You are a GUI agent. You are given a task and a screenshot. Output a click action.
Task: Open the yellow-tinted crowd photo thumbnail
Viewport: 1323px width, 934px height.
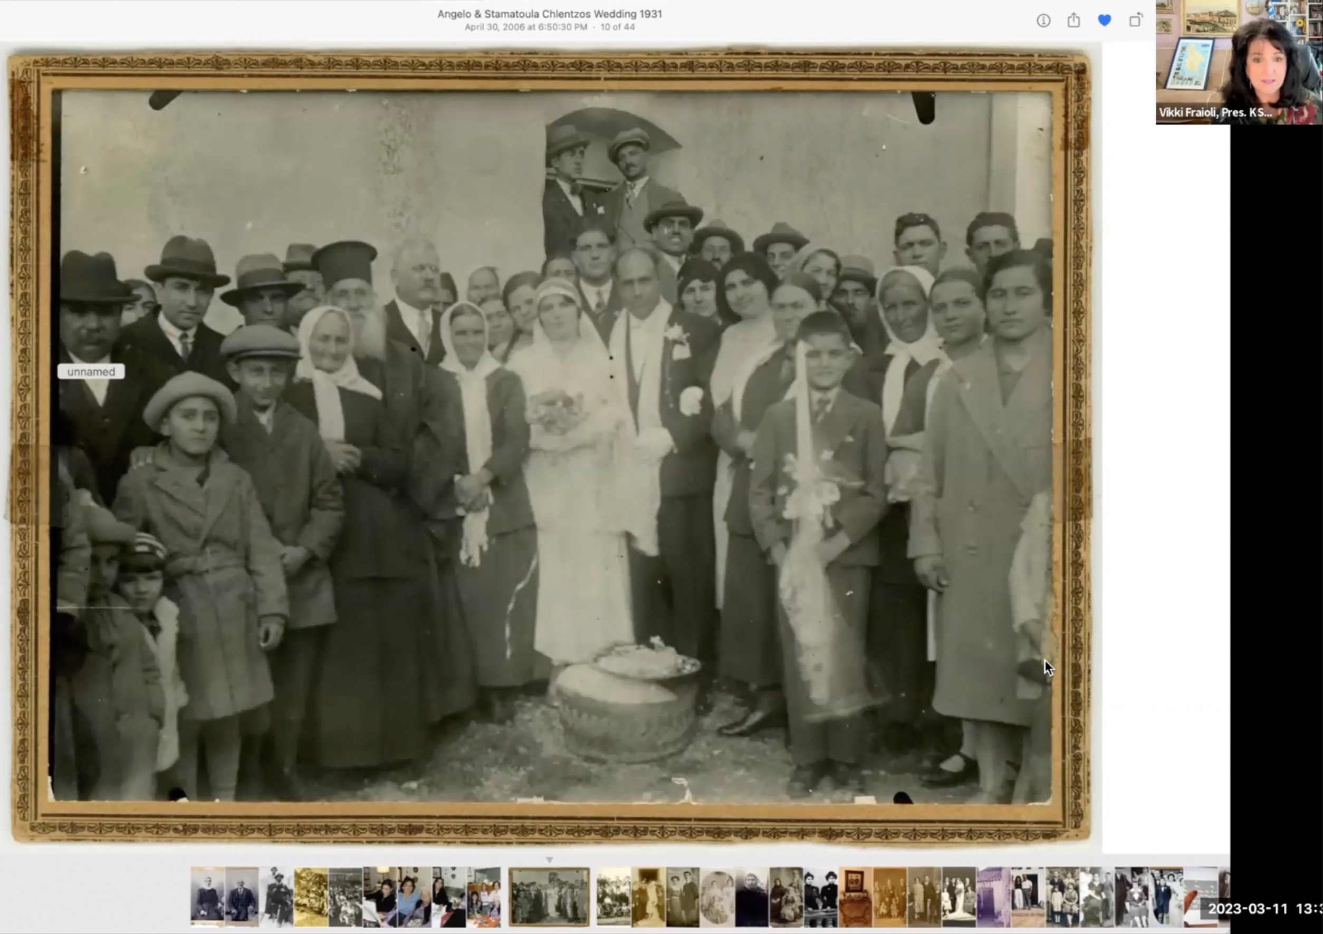point(311,897)
